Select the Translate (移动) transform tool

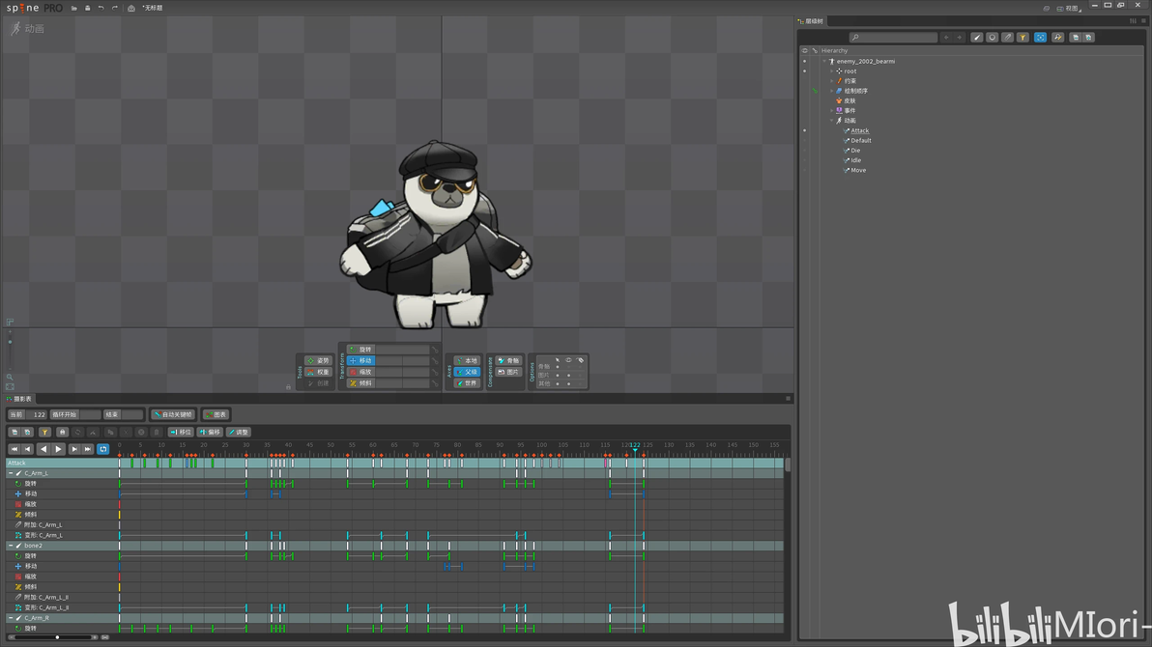(x=360, y=360)
